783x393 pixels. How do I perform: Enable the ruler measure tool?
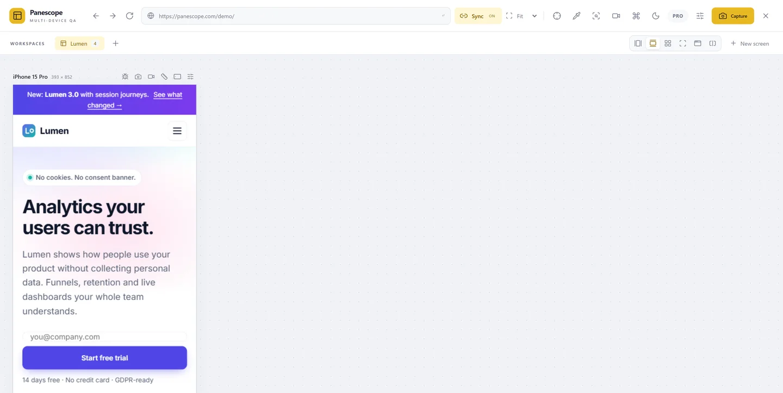(x=164, y=77)
